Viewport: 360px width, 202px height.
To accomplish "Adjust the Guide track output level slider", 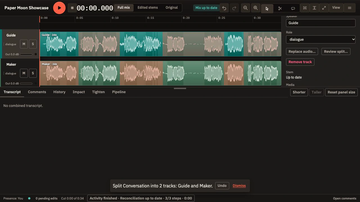I will [x=26, y=54].
